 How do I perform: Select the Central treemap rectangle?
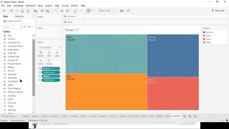tap(173, 56)
